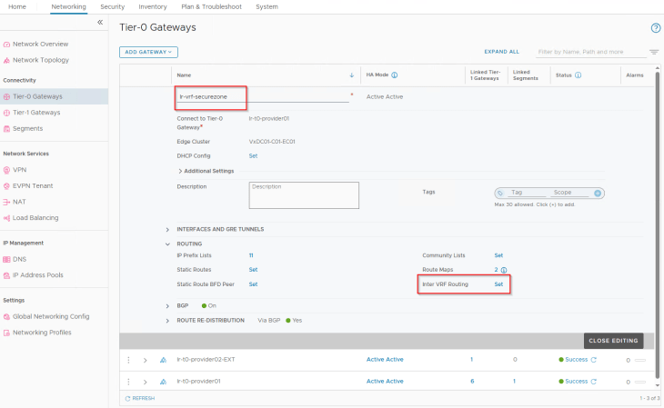
Task: Expand the lr-t0-provider02-EXT row
Action: click(x=145, y=360)
